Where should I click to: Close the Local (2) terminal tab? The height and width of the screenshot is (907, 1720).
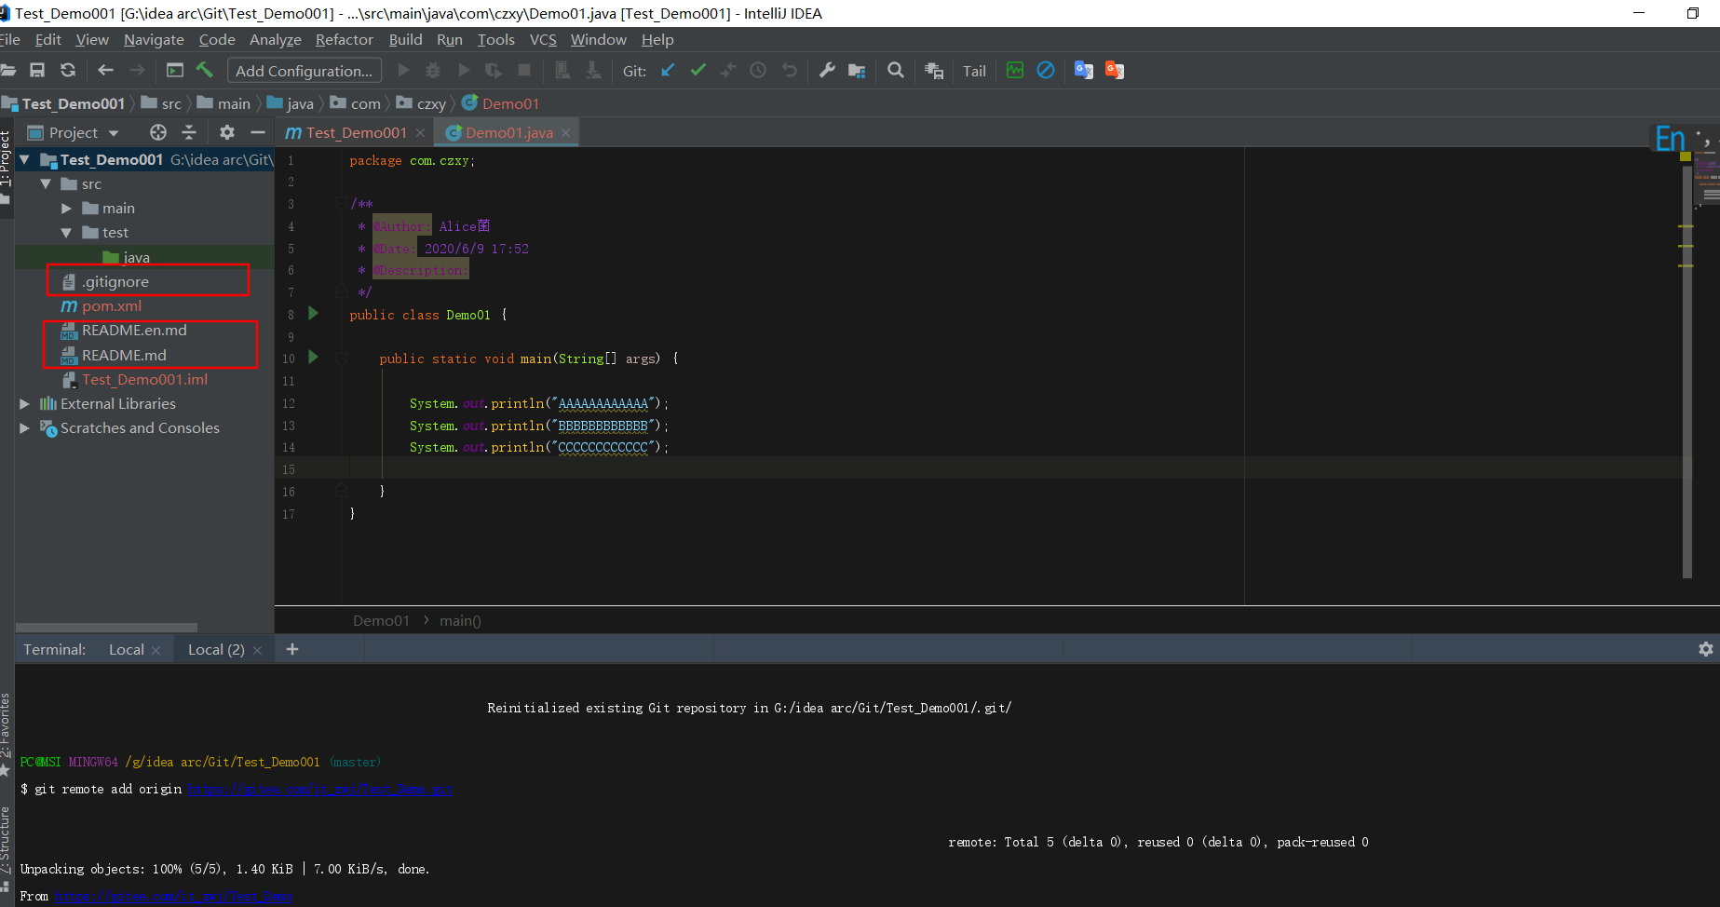point(258,650)
